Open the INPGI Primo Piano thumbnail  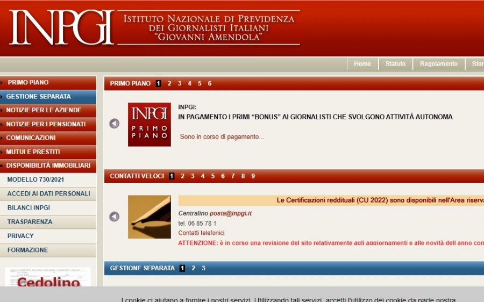click(x=150, y=124)
